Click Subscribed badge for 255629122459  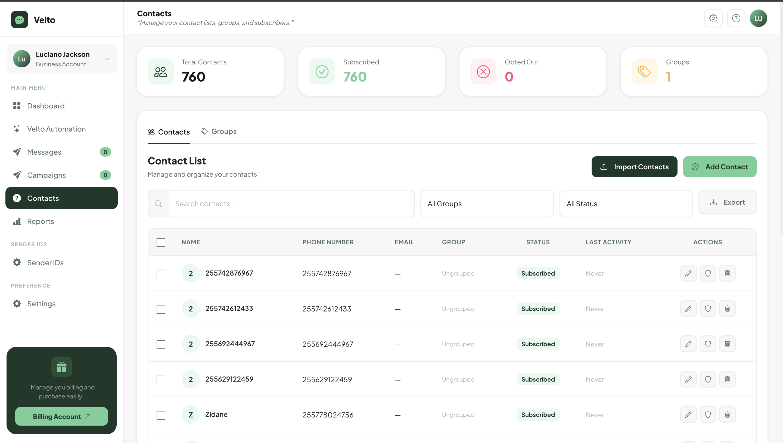(x=538, y=379)
